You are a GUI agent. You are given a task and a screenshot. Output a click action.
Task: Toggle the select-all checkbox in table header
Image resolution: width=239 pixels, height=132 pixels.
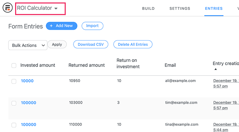[14, 65]
